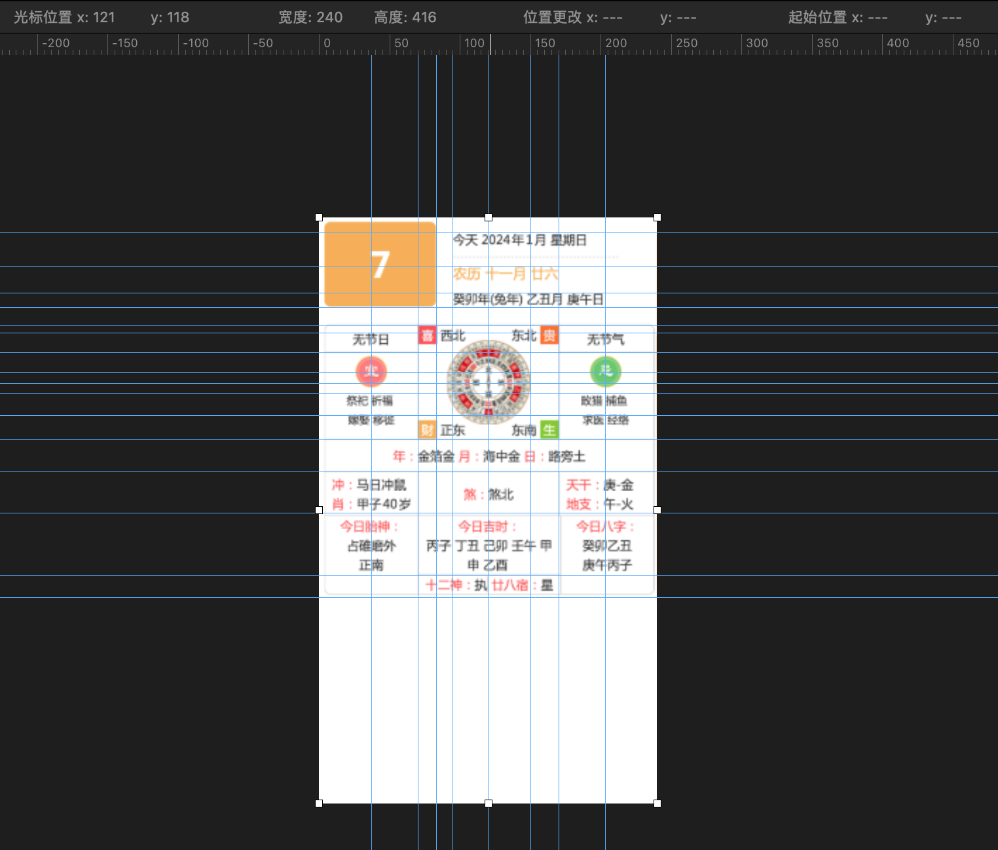This screenshot has width=998, height=850.
Task: Click the 东北 direction label
Action: 524,336
